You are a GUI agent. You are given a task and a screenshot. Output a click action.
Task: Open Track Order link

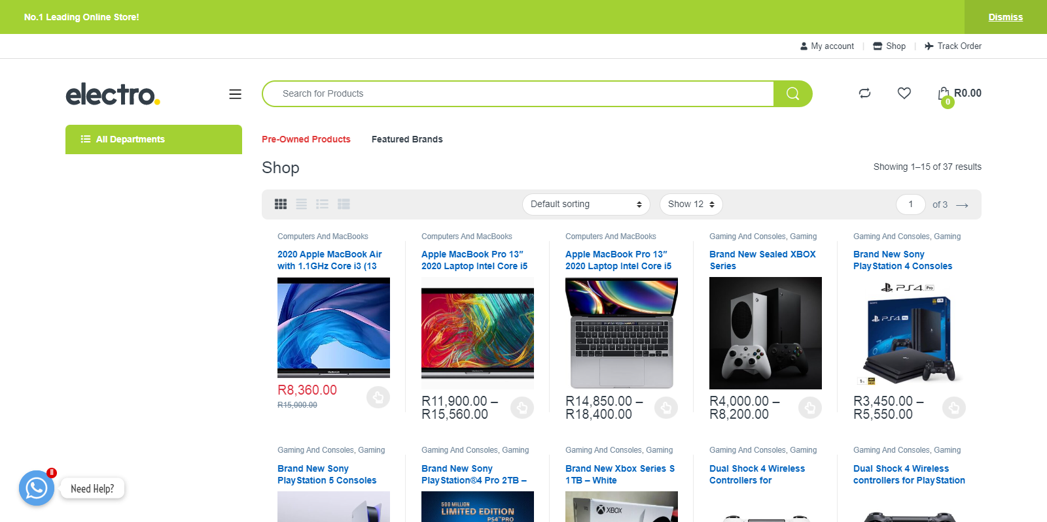[x=953, y=46]
